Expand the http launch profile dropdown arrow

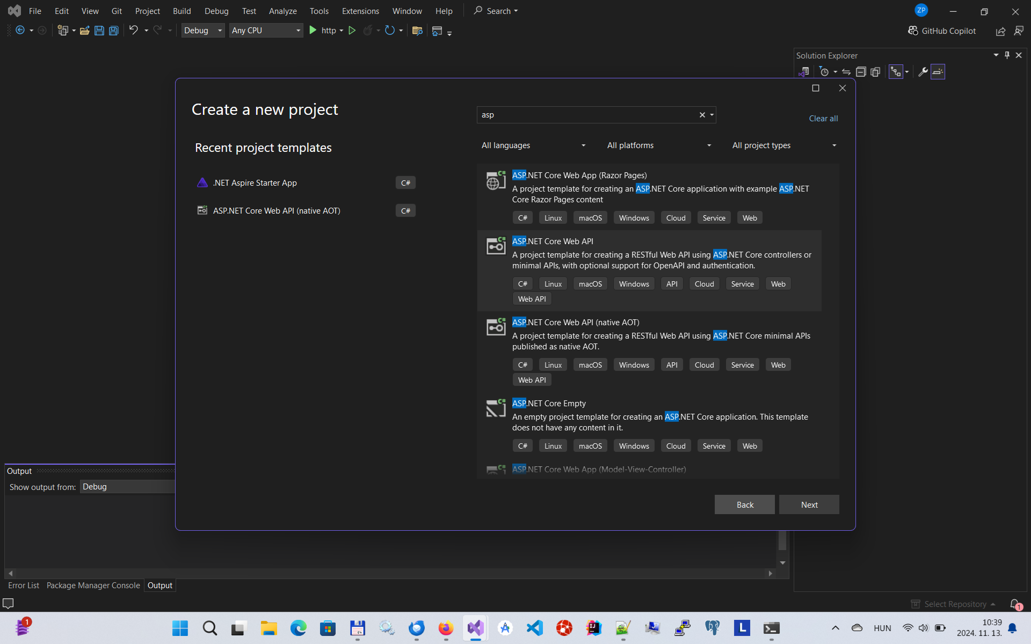pyautogui.click(x=342, y=31)
